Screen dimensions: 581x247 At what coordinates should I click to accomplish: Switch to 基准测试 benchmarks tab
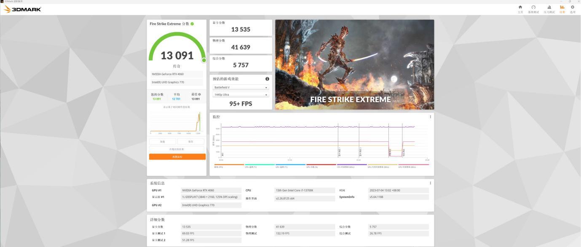point(533,9)
